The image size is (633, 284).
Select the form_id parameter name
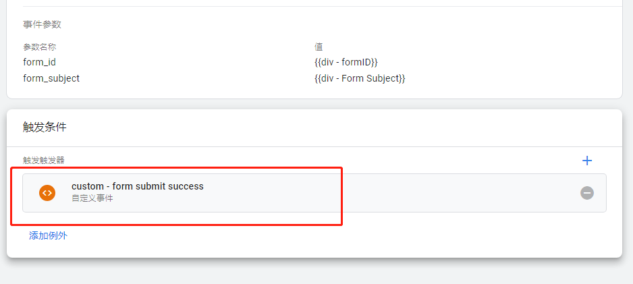point(40,63)
